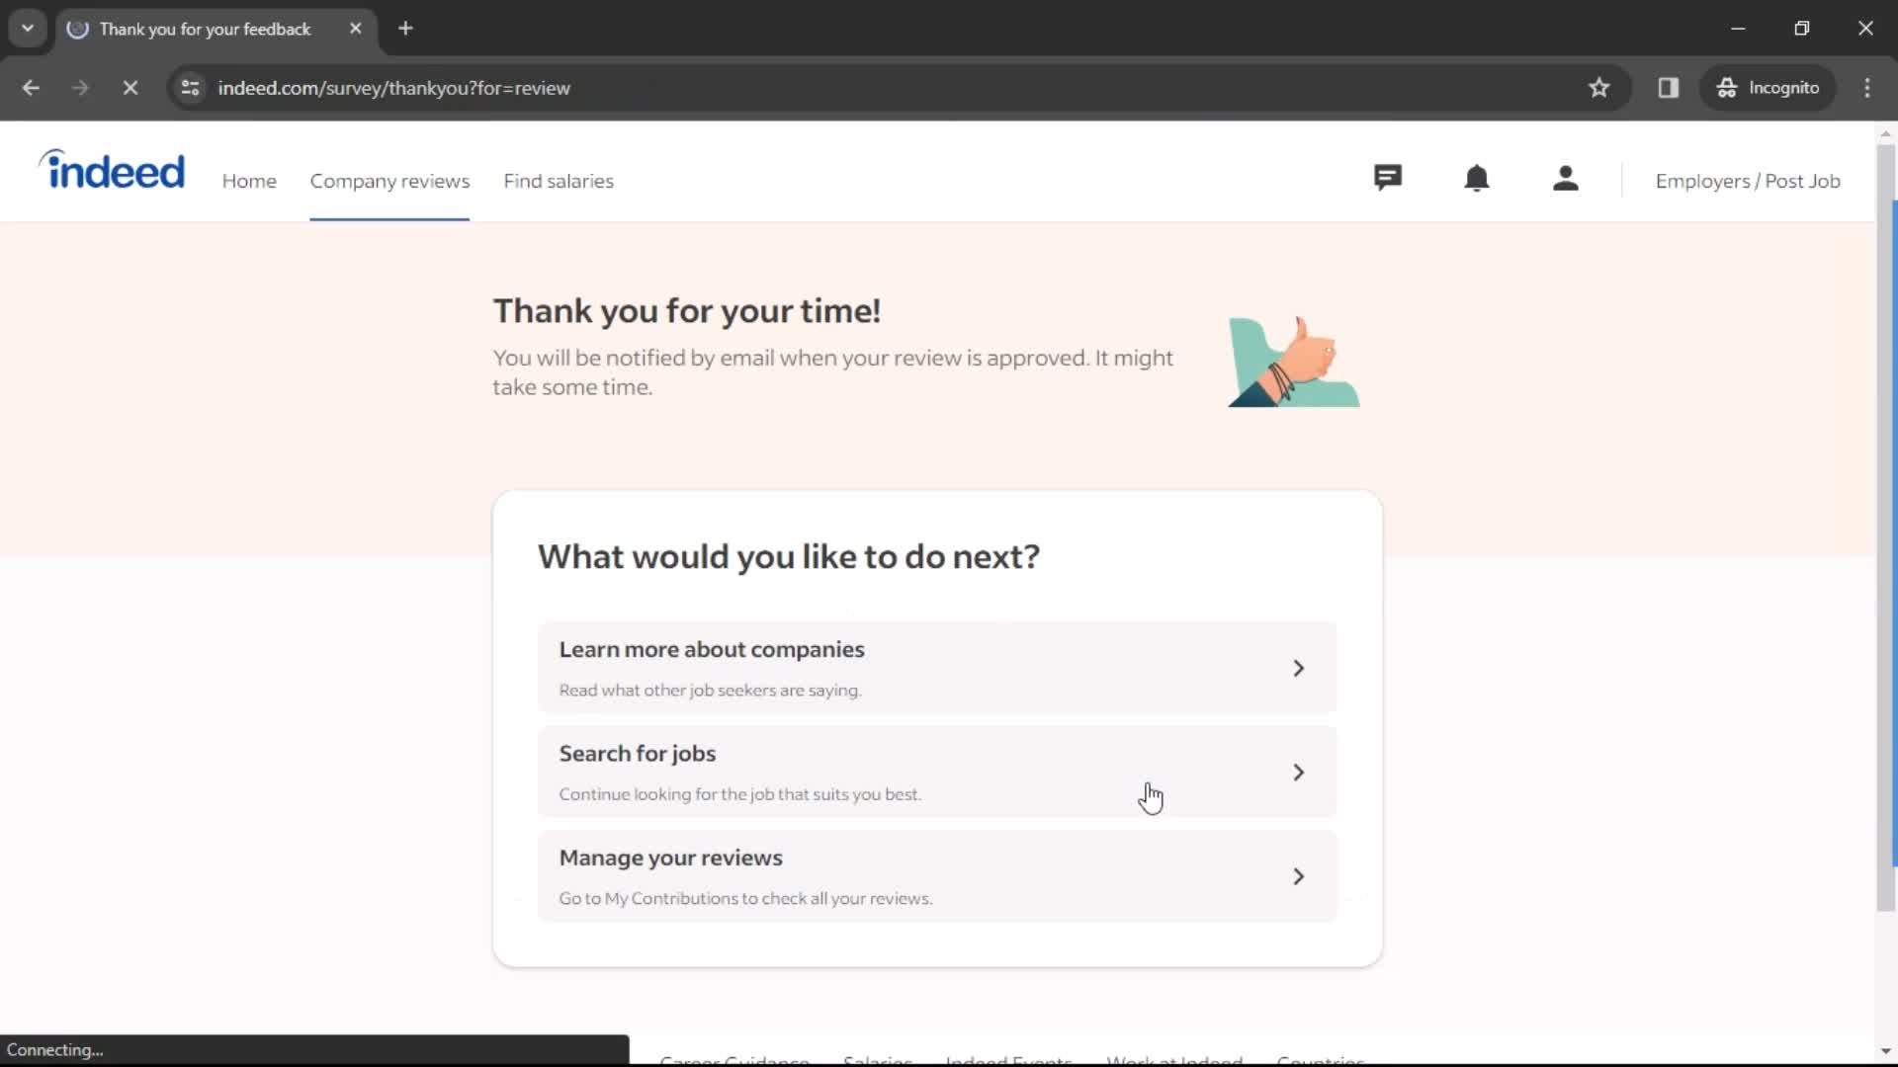Click the Find salaries menu item
The width and height of the screenshot is (1898, 1067).
click(x=560, y=180)
